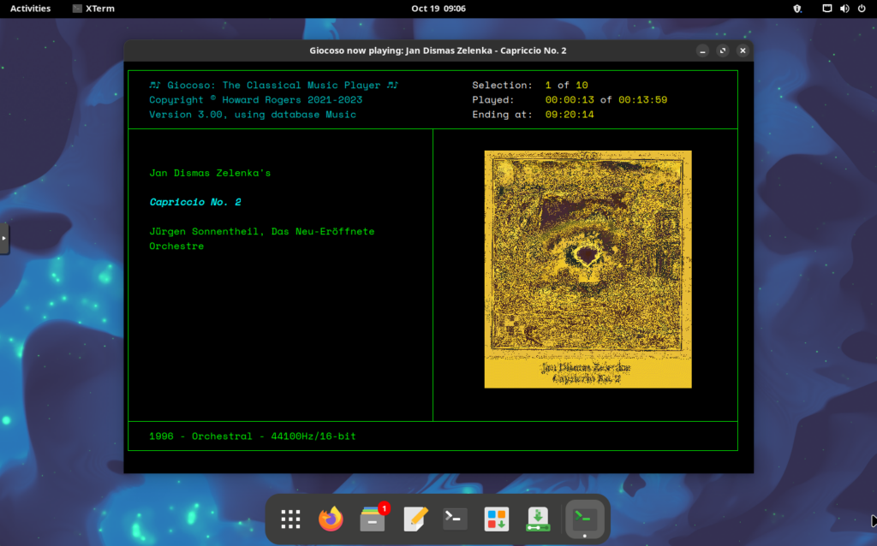Maximize the Giocoso window
Screen dimensions: 877x546
click(x=723, y=50)
